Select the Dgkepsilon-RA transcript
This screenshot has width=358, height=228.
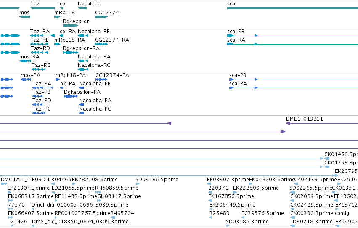click(71, 53)
